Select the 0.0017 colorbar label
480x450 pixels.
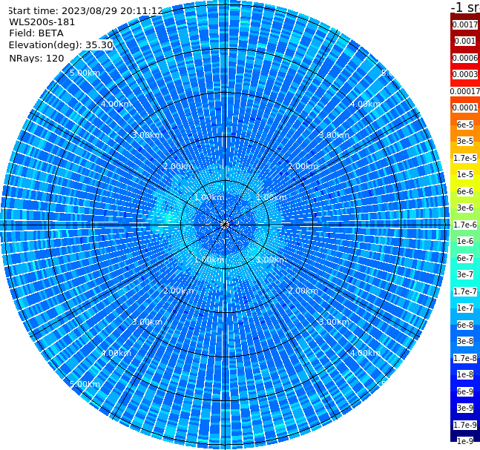tap(465, 24)
